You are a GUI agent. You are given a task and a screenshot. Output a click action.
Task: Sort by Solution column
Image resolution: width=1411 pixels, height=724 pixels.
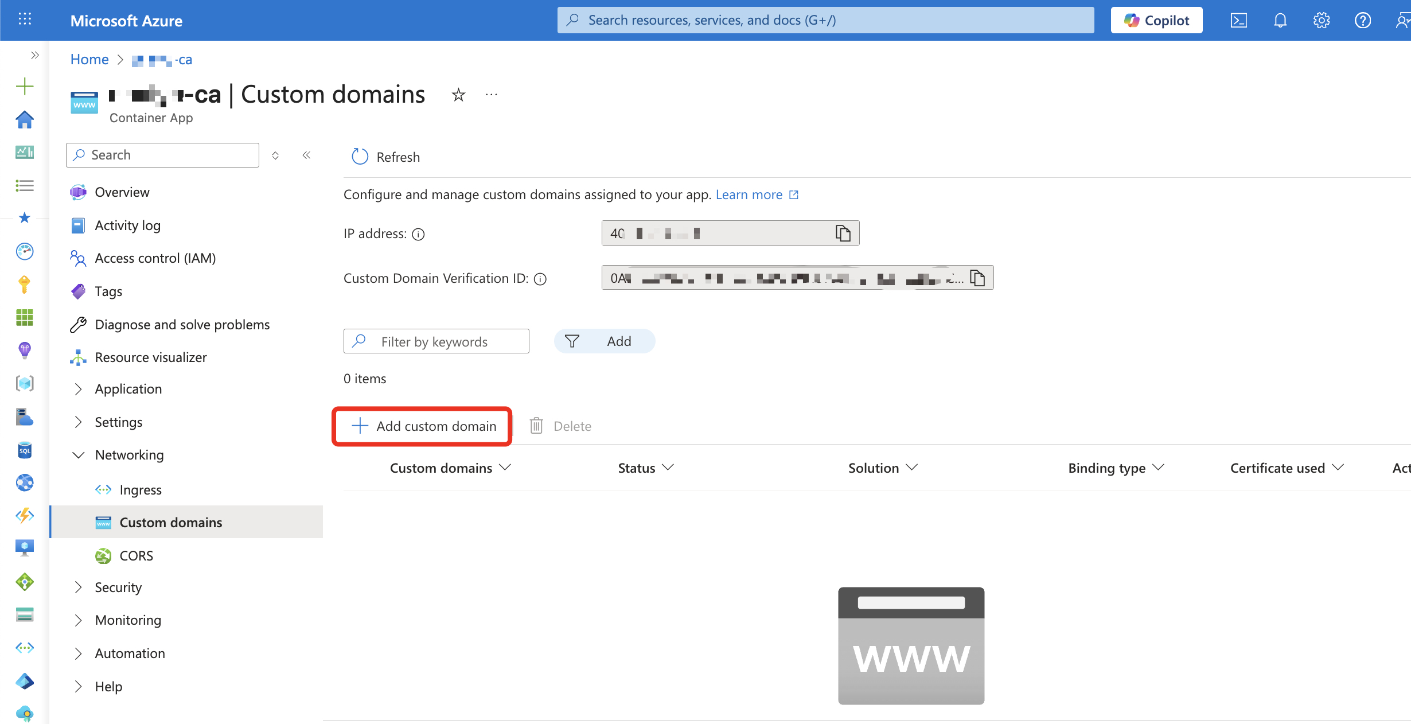pos(883,468)
